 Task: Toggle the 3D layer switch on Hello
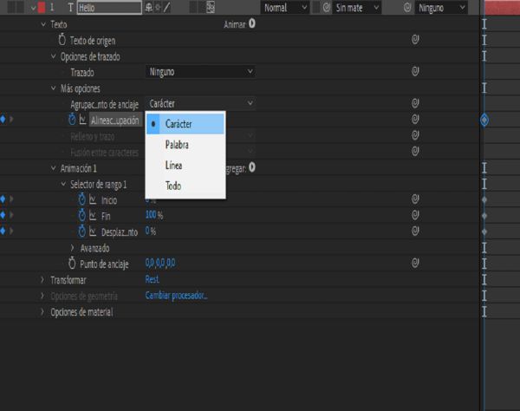211,8
